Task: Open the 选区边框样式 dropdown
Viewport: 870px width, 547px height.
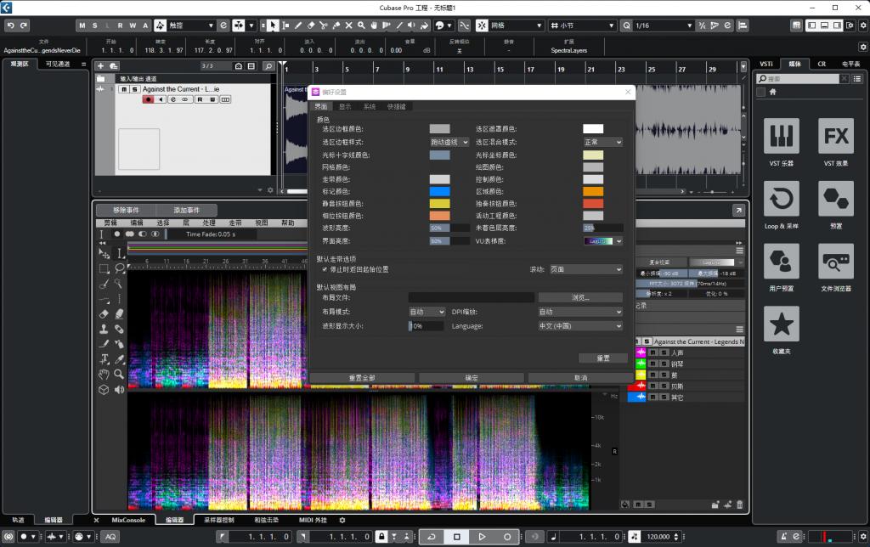Action: point(449,143)
